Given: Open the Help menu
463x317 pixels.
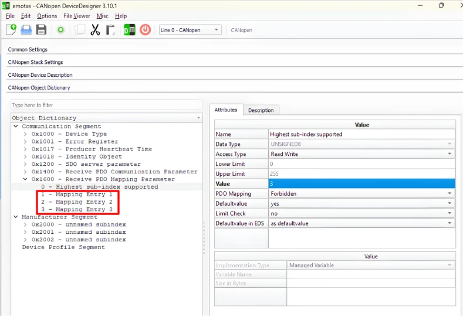Looking at the screenshot, I should (x=121, y=16).
